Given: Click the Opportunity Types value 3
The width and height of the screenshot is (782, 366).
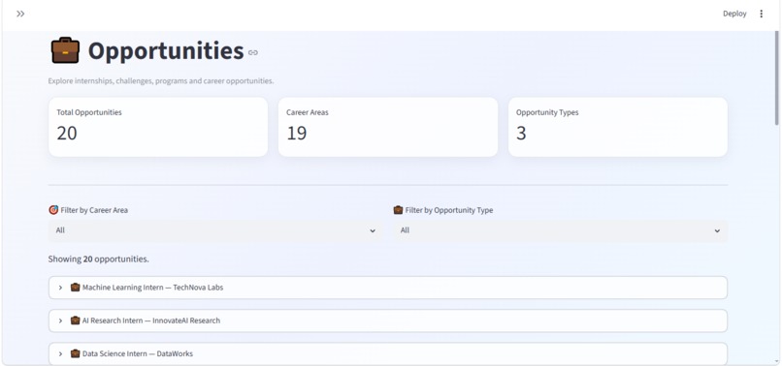Looking at the screenshot, I should (x=521, y=133).
